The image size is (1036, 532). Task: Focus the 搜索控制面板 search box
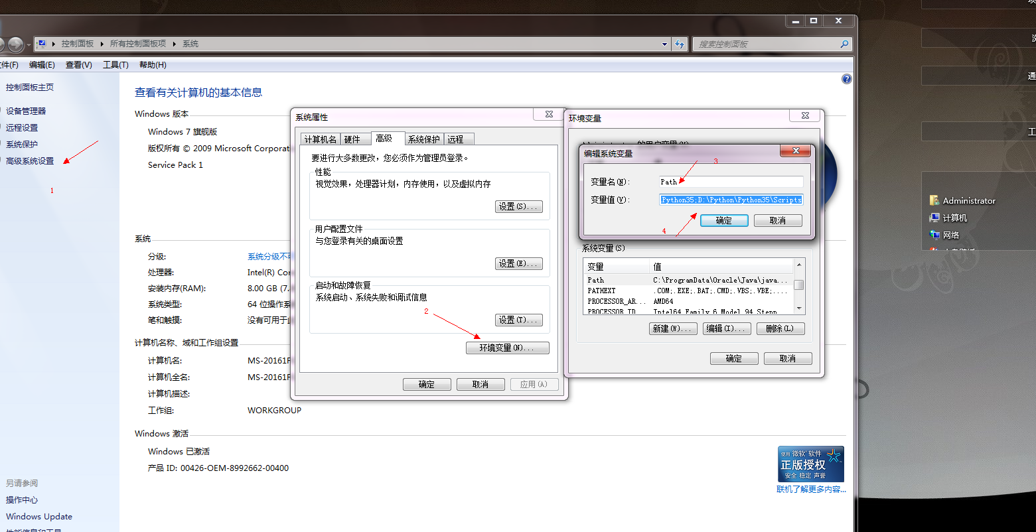(766, 44)
